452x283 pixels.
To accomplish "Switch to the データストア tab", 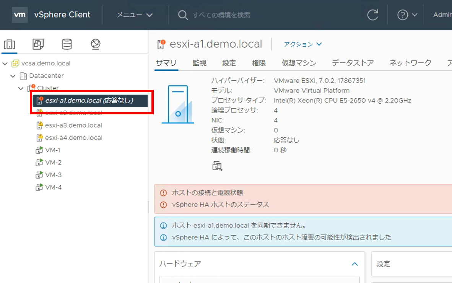I will (x=353, y=63).
